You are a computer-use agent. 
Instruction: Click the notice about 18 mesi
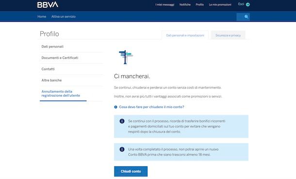[x=181, y=152]
